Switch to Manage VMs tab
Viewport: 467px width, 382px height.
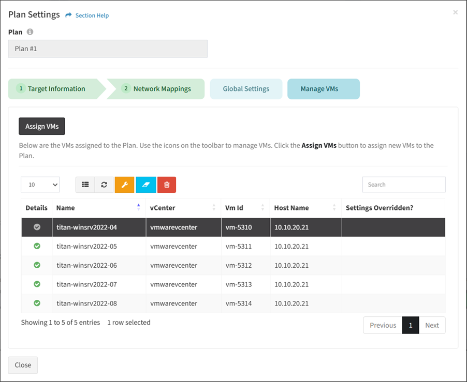pos(324,89)
